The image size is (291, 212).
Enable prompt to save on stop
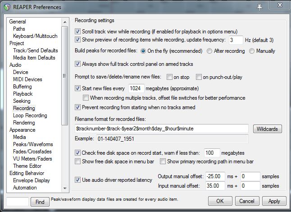coord(169,77)
